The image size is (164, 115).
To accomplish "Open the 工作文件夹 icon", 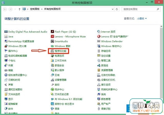I will [x=52, y=61].
